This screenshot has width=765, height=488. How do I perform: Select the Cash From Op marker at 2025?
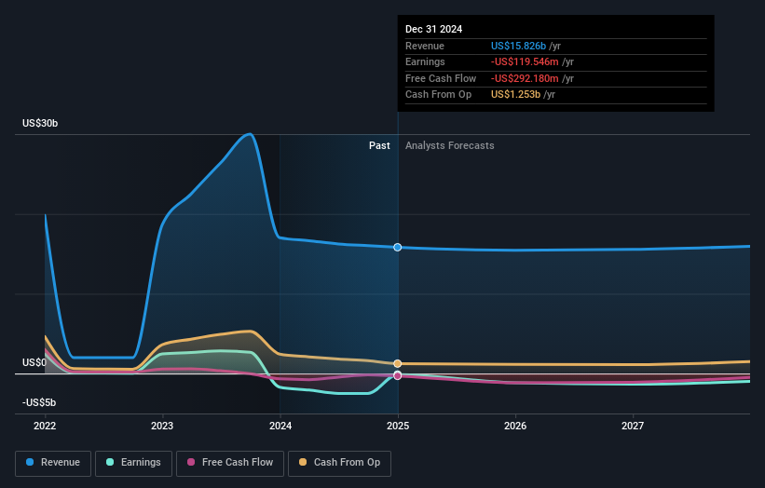398,364
